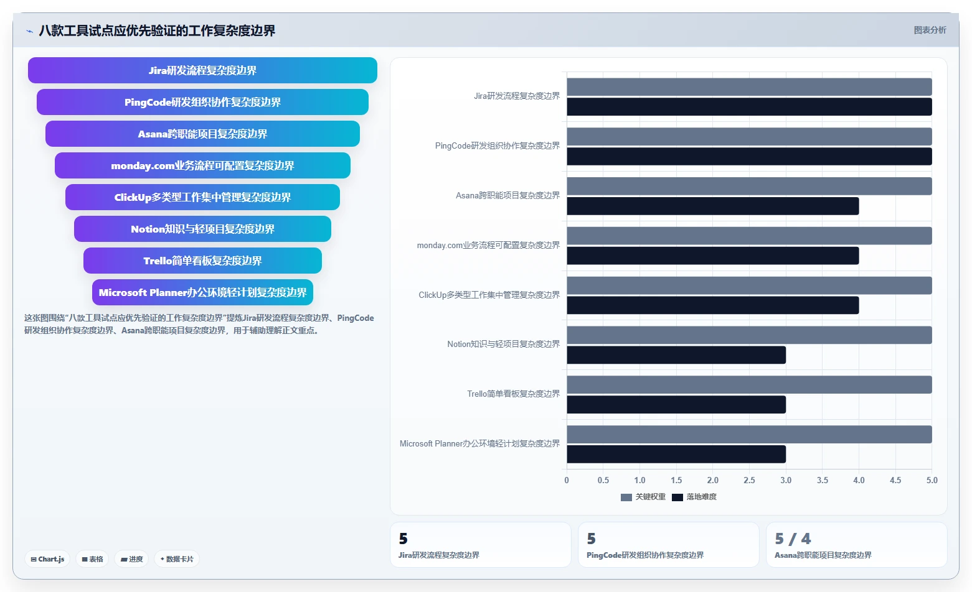The image size is (972, 592).
Task: Click the Asana gray 关键权重 bar
Action: (749, 187)
